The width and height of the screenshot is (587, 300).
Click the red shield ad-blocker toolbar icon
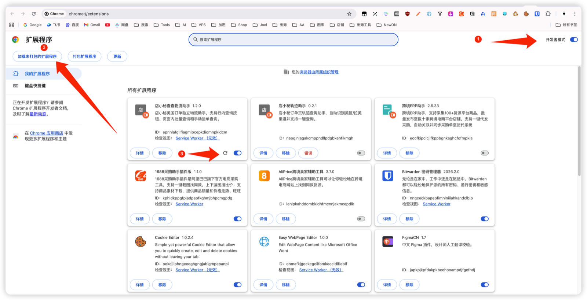click(407, 14)
